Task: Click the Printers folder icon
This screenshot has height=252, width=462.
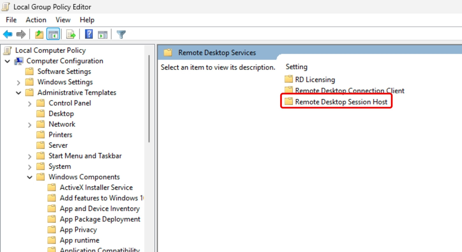Action: tap(40, 135)
